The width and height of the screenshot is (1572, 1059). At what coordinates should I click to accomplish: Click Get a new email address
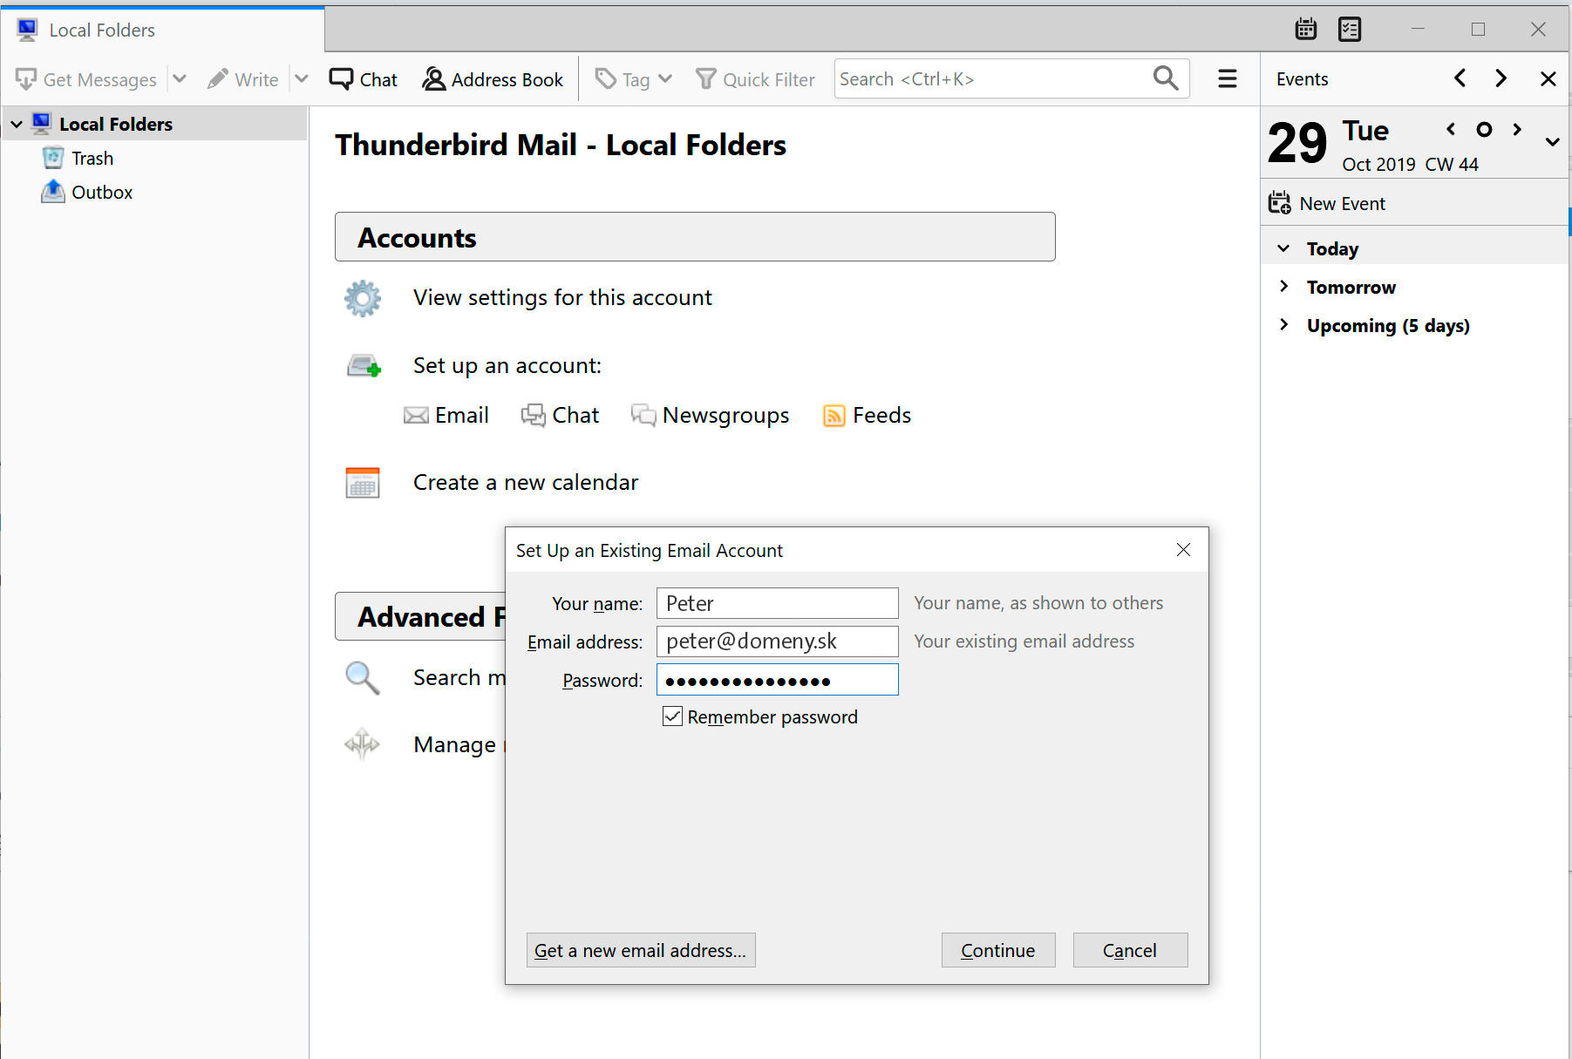point(640,950)
